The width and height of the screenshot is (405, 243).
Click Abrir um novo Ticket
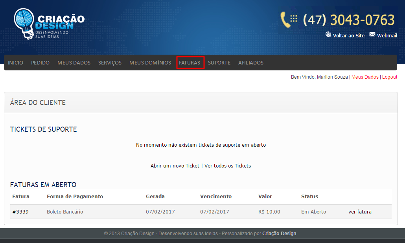175,166
